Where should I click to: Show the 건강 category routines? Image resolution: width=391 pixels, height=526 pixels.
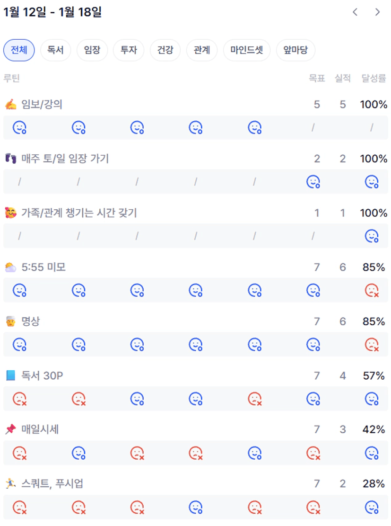(x=165, y=50)
